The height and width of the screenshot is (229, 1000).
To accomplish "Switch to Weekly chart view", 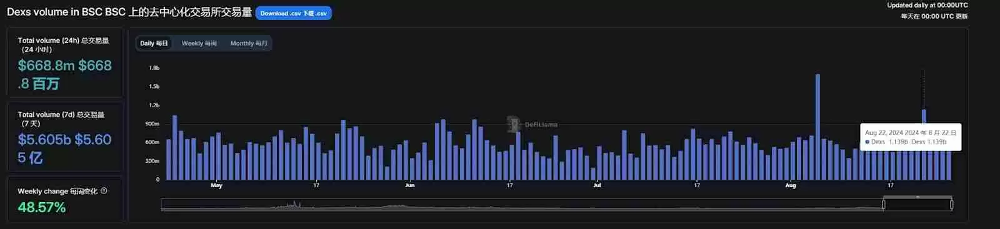I will pyautogui.click(x=199, y=43).
